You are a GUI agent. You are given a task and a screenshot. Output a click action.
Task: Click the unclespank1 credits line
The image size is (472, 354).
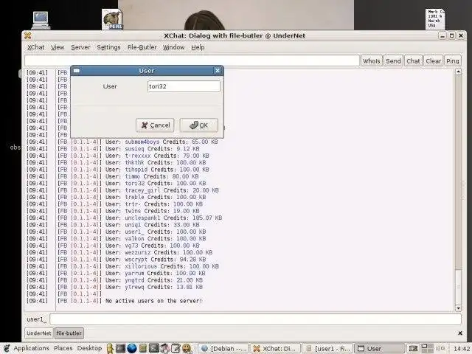(164, 218)
